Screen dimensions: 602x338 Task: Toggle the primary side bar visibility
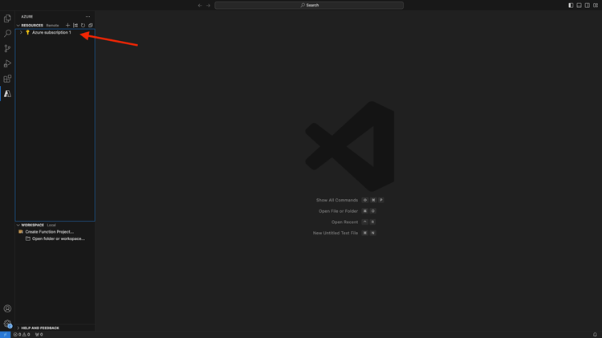[x=571, y=6]
